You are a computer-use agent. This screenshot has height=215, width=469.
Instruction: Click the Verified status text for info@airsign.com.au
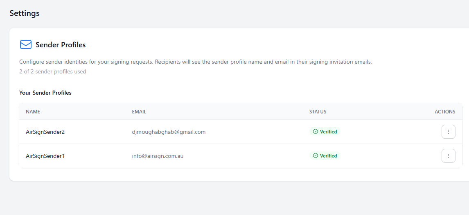pos(328,156)
